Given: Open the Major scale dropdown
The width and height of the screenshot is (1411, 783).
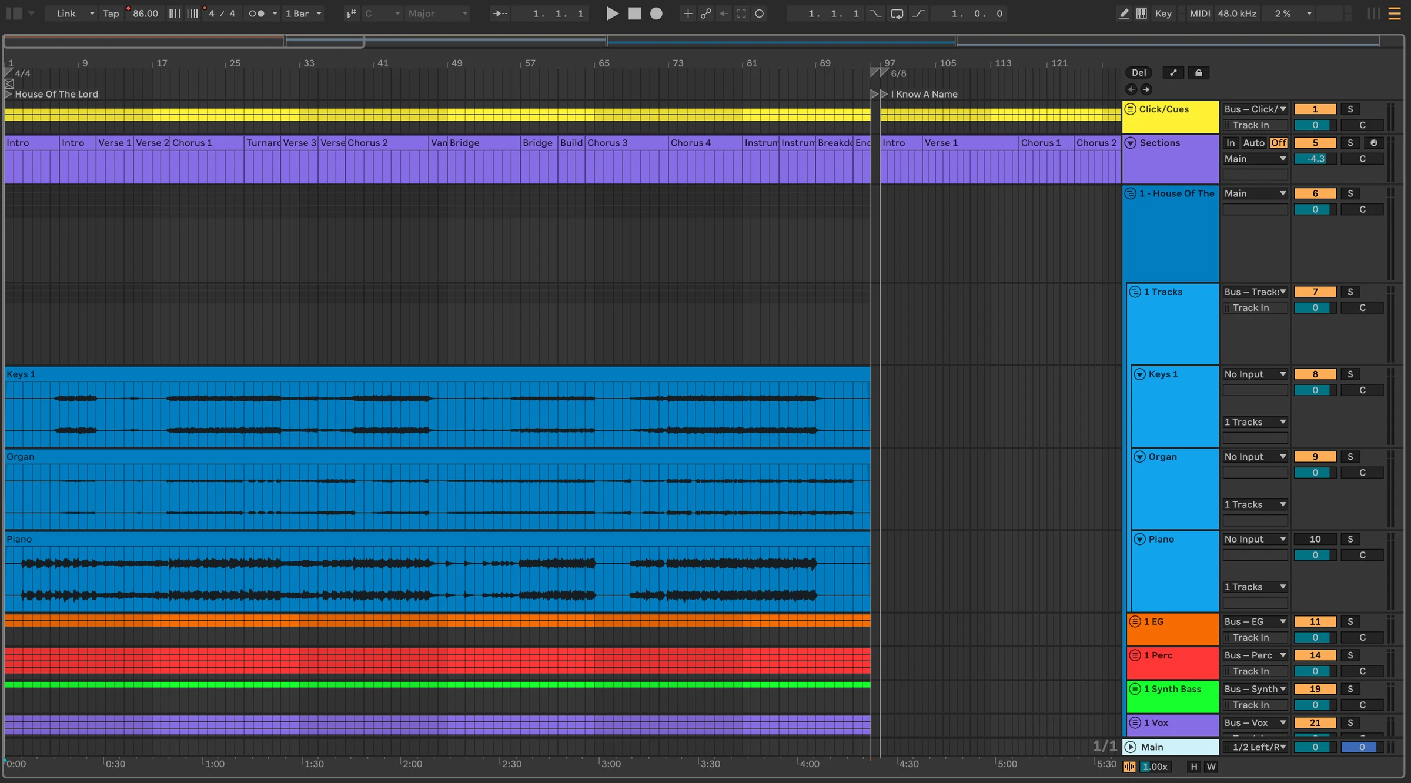Looking at the screenshot, I should click(438, 14).
